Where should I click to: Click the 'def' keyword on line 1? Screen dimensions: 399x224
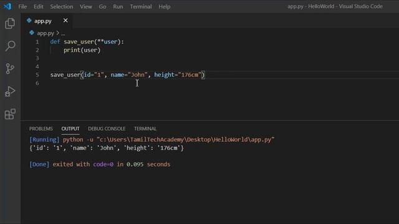pos(55,42)
